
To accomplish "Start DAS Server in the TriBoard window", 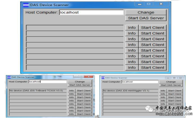I will 80,85.
